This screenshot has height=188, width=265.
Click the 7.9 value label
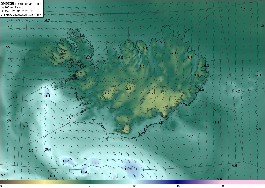pyautogui.click(x=8, y=121)
